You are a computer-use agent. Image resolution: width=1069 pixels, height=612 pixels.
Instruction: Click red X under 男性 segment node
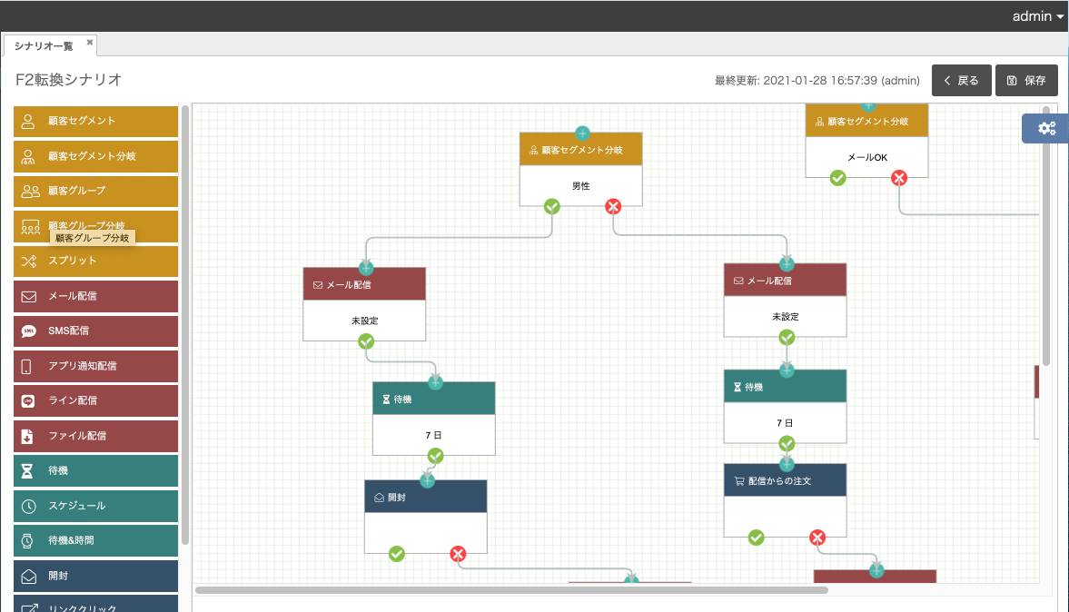(613, 207)
